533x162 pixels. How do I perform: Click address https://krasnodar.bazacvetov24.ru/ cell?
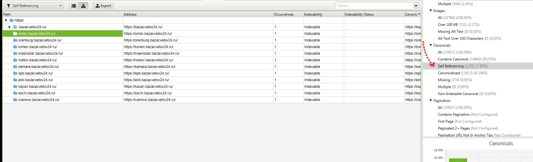(x=198, y=53)
